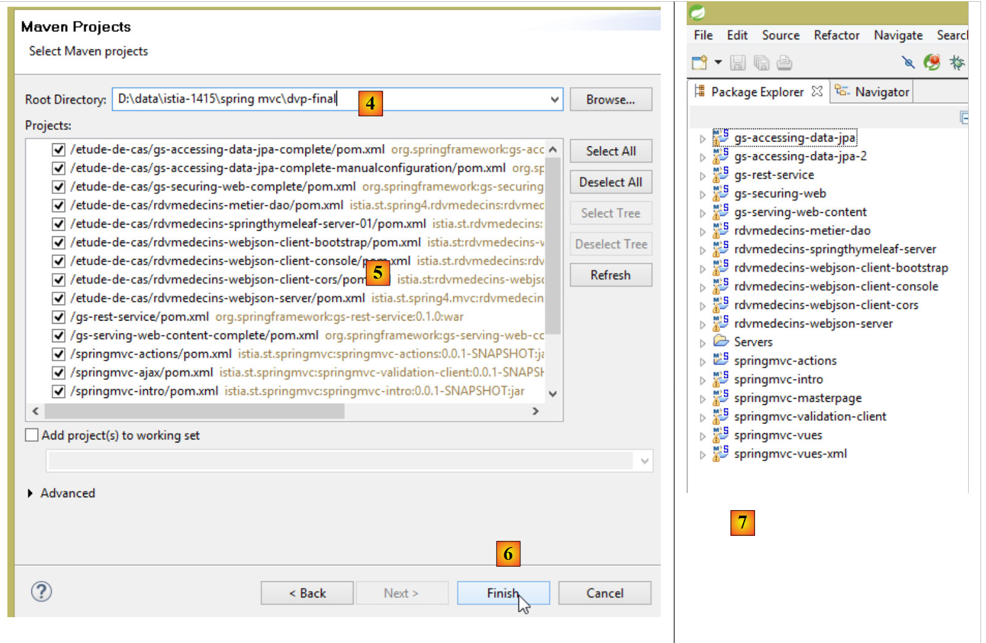Click the Deselect All button
The image size is (986, 643).
coord(610,182)
